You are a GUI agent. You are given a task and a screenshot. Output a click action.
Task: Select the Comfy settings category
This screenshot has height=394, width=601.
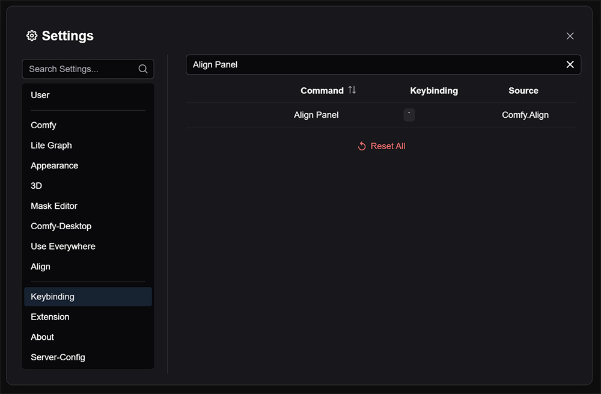43,125
